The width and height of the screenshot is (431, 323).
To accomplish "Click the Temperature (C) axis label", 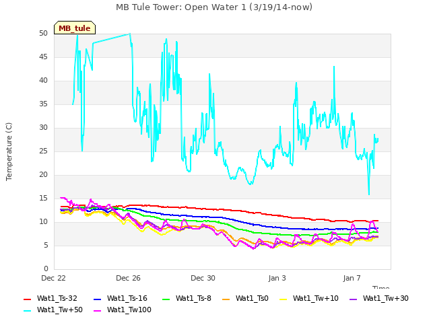I will click(x=9, y=151).
